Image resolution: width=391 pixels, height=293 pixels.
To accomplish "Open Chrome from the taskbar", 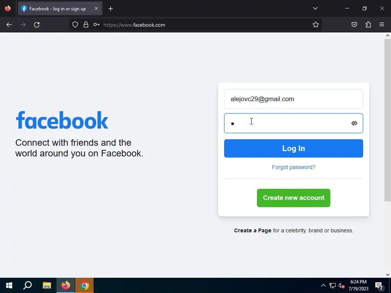I will 84,285.
